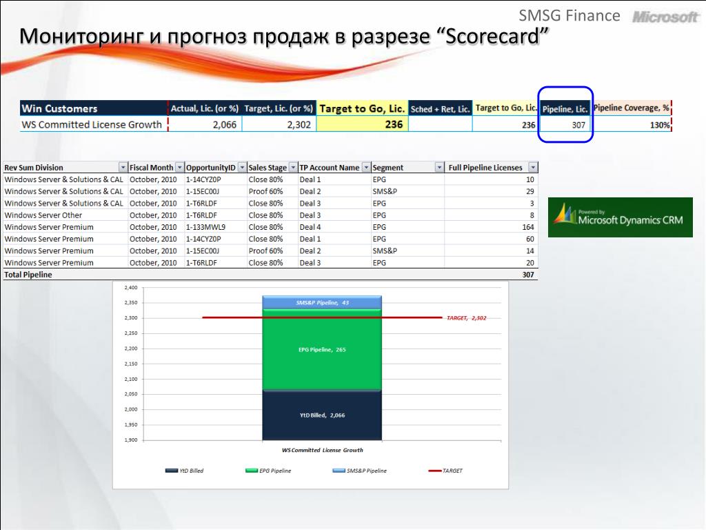The width and height of the screenshot is (706, 530).
Task: Click the red TARGET line on chart
Action: point(322,317)
